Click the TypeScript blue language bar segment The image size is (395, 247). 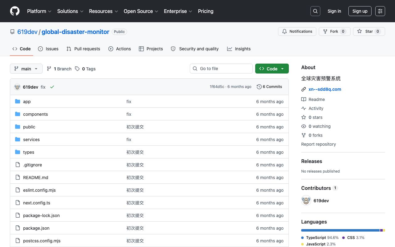point(340,230)
